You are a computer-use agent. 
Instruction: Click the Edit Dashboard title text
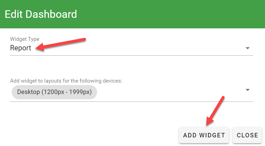(41, 14)
